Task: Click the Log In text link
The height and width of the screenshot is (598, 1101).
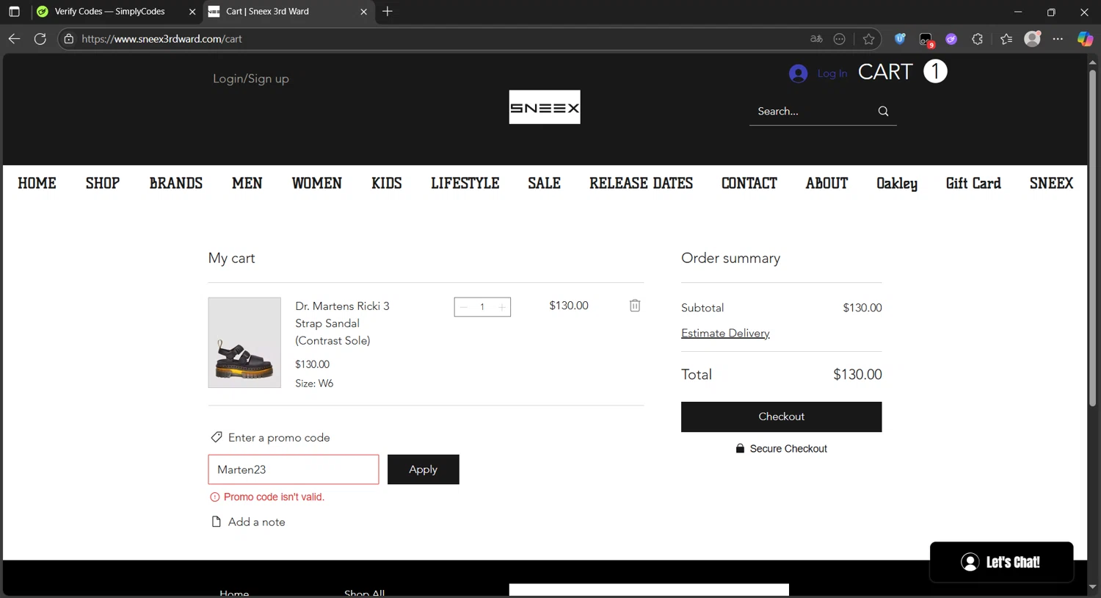Action: click(832, 73)
